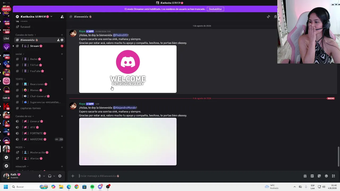Show hidden tray icons chevron
340x191 pixels.
[x=295, y=187]
